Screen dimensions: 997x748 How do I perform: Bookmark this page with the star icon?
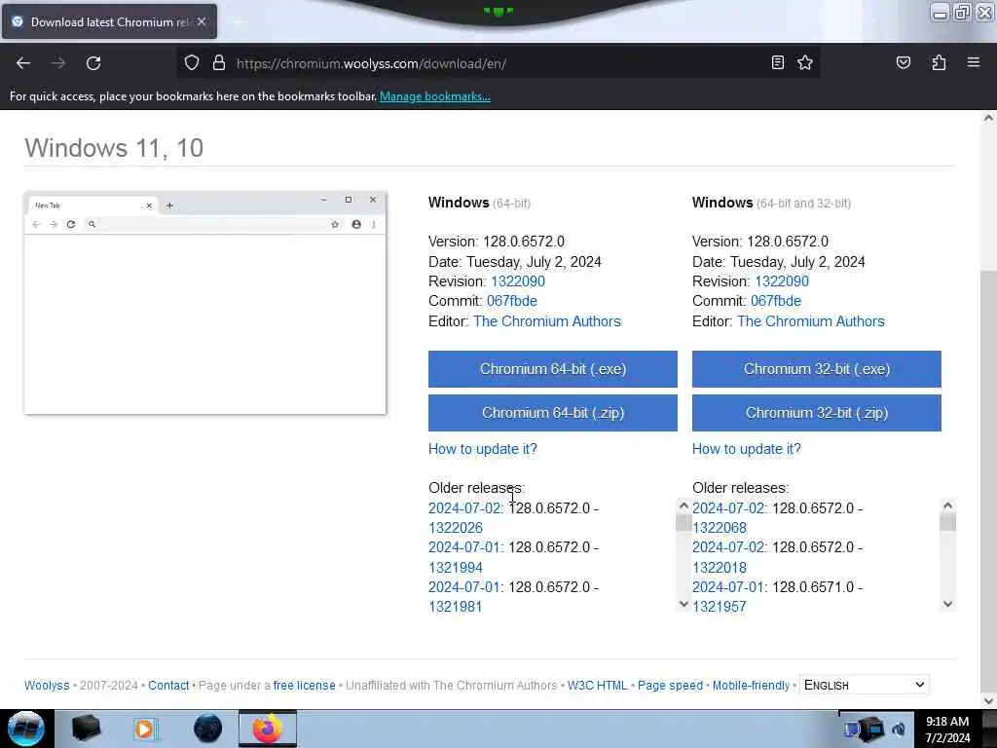coord(805,62)
